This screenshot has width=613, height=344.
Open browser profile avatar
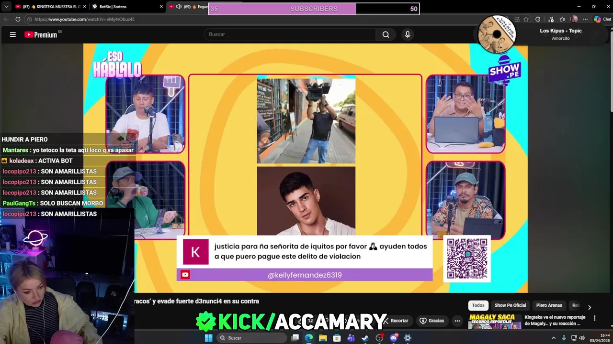coord(574,19)
